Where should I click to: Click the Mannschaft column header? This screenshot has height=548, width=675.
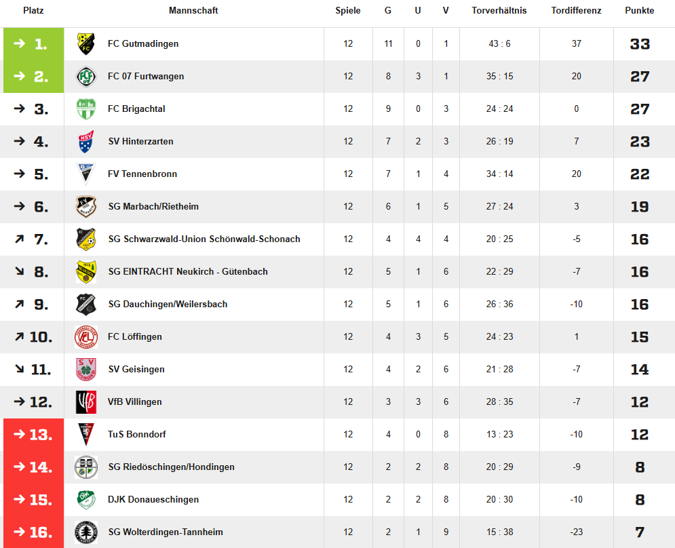click(x=193, y=11)
